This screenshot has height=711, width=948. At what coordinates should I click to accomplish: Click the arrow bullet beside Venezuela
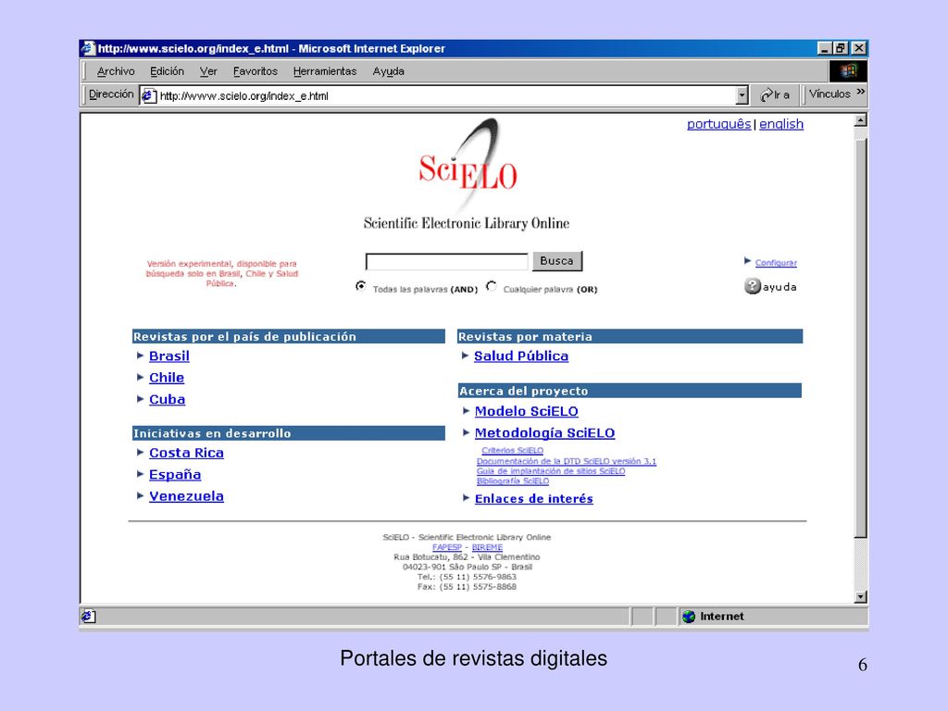pos(141,496)
